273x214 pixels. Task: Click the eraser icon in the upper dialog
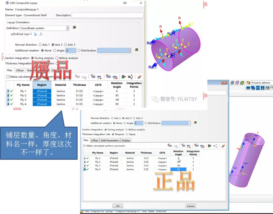coord(139,77)
